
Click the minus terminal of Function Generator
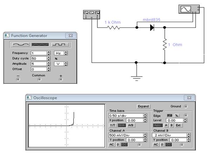click(x=18, y=79)
